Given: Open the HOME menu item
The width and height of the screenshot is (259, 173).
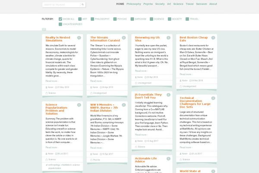Looking at the screenshot, I should pyautogui.click(x=120, y=4).
